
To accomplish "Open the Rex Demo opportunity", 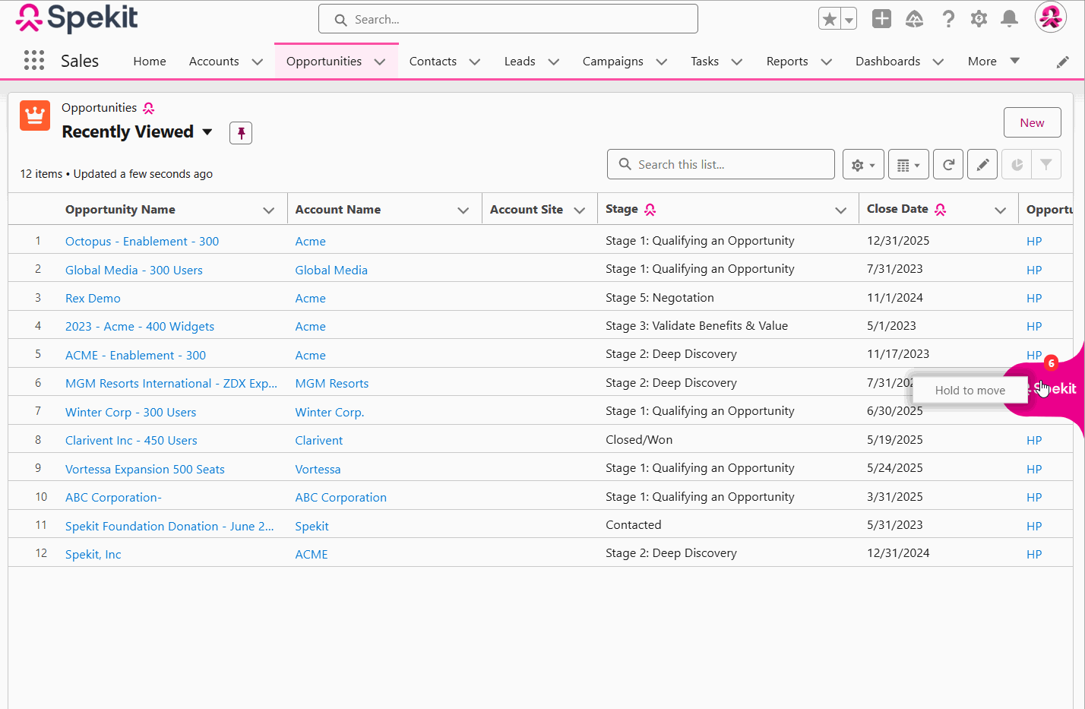I will point(93,299).
